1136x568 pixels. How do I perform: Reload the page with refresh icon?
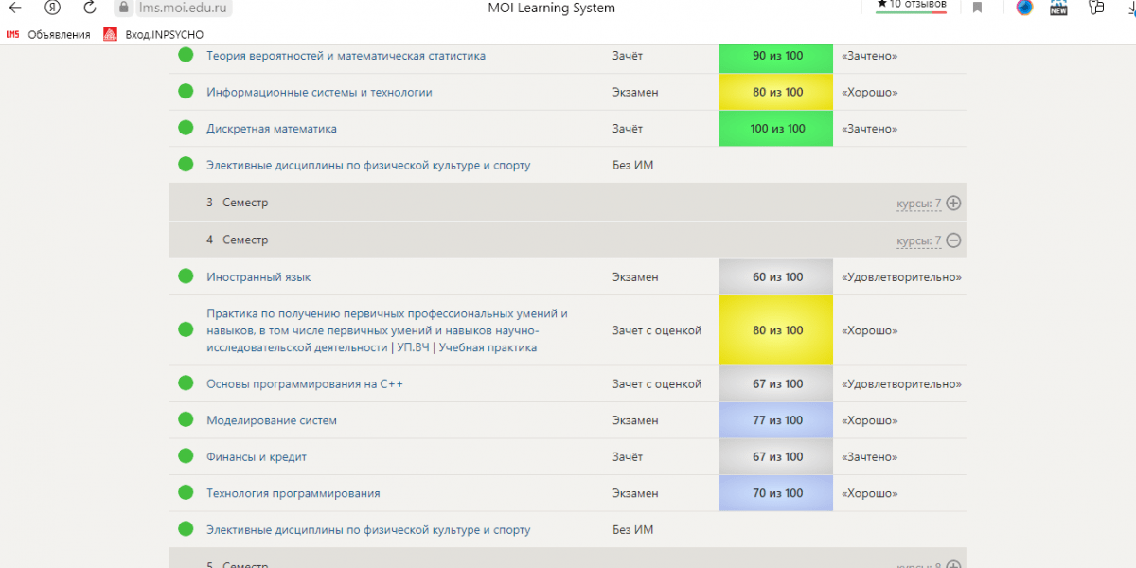click(x=90, y=8)
